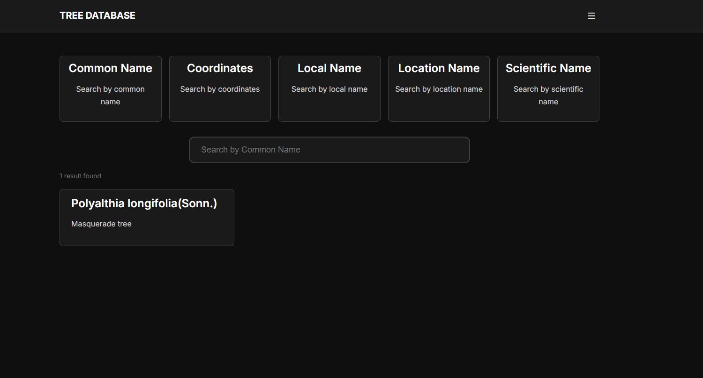Focus the Search by Common Name field
This screenshot has height=378, width=703.
click(x=329, y=150)
